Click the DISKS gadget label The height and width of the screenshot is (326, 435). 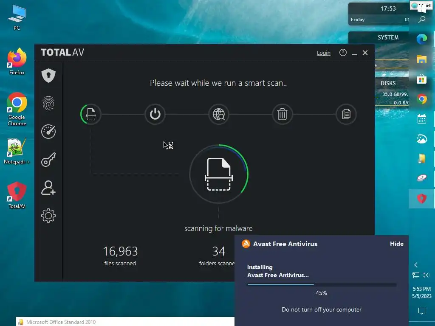(x=388, y=83)
